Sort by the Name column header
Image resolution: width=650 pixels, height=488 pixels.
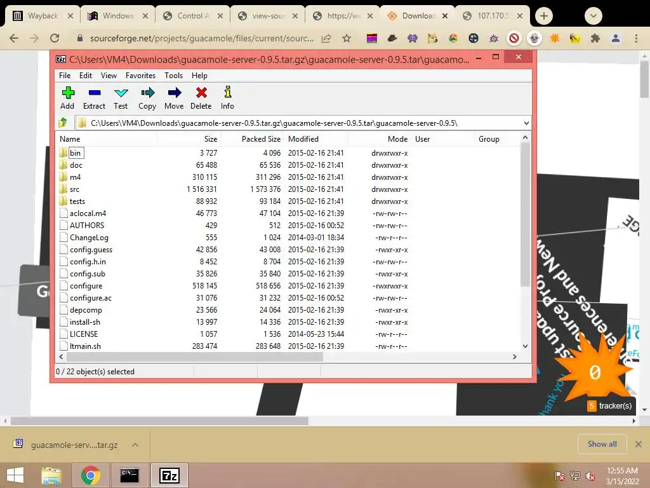point(107,139)
